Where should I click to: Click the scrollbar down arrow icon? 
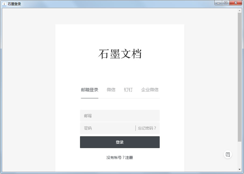point(239,169)
